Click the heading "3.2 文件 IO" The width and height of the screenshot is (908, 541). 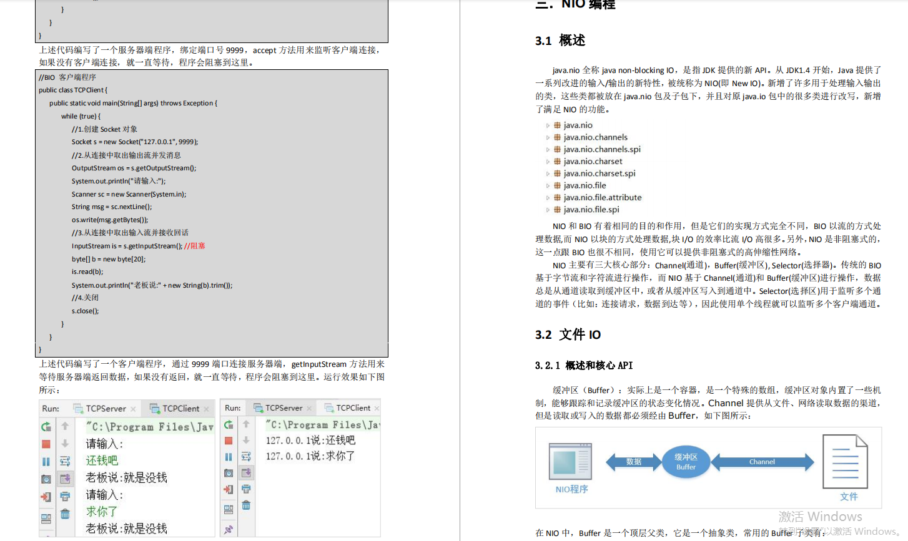click(568, 335)
